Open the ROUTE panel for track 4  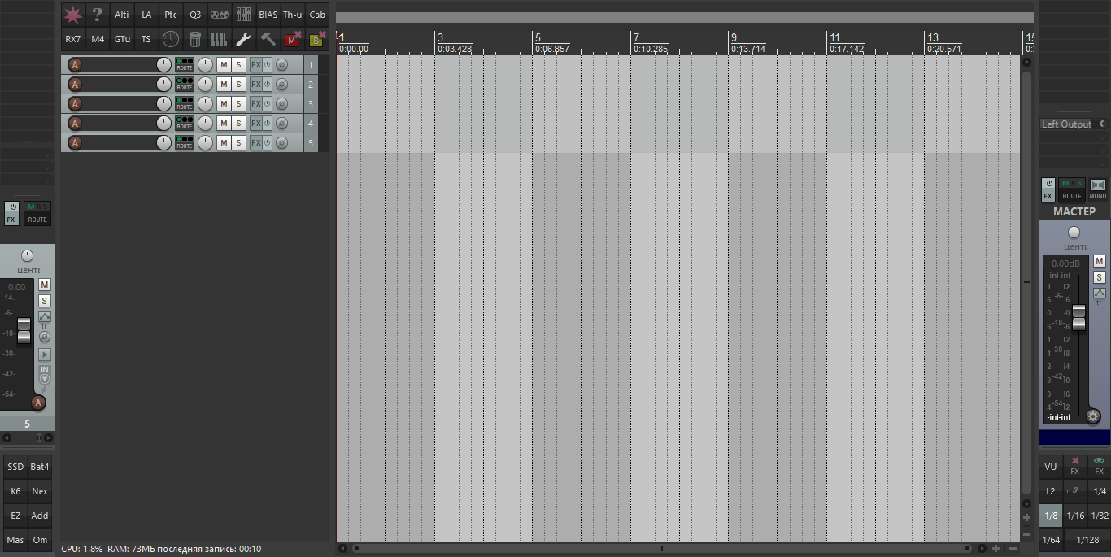coord(185,124)
